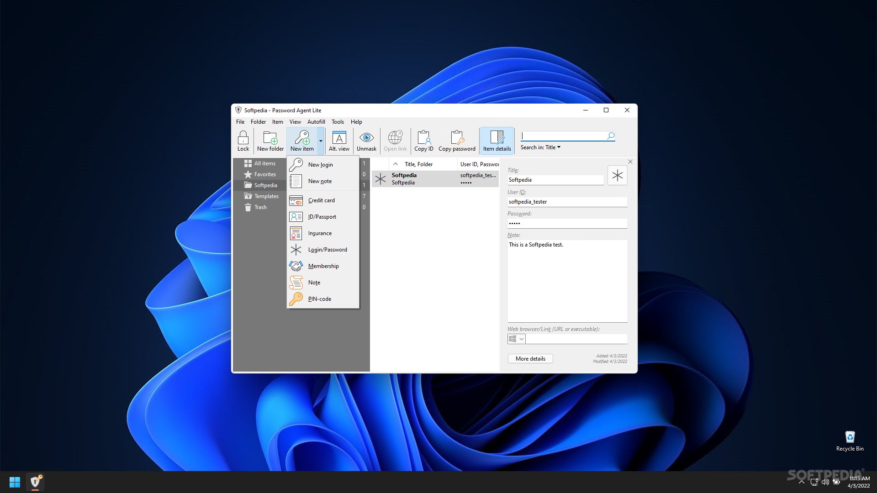Click the Copy password toolbar icon

click(x=457, y=141)
